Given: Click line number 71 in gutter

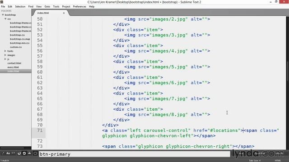Looking at the screenshot, I should coord(40,130).
